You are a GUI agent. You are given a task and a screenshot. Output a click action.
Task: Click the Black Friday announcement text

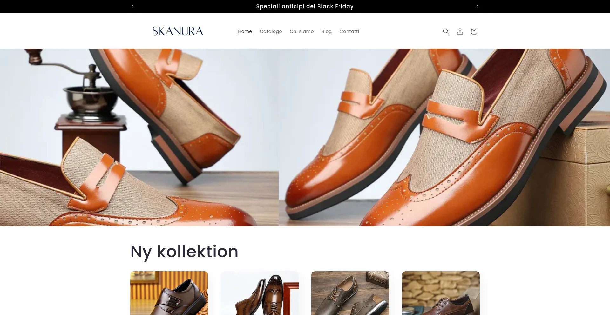coord(305,6)
